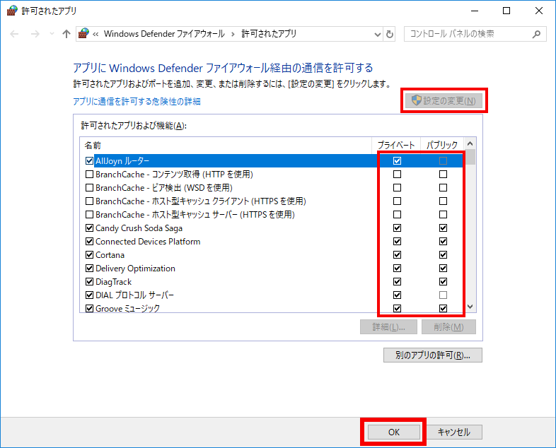556x448 pixels.
Task: Select the Delivery Optimization row
Action: coord(272,268)
